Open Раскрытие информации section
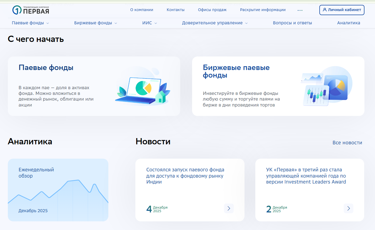375x230 pixels. (x=263, y=10)
